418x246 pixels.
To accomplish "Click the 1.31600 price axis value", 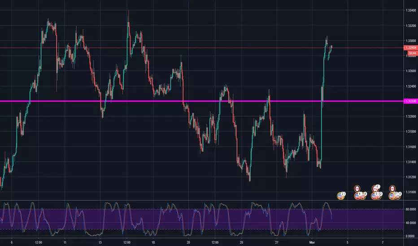I will point(411,147).
